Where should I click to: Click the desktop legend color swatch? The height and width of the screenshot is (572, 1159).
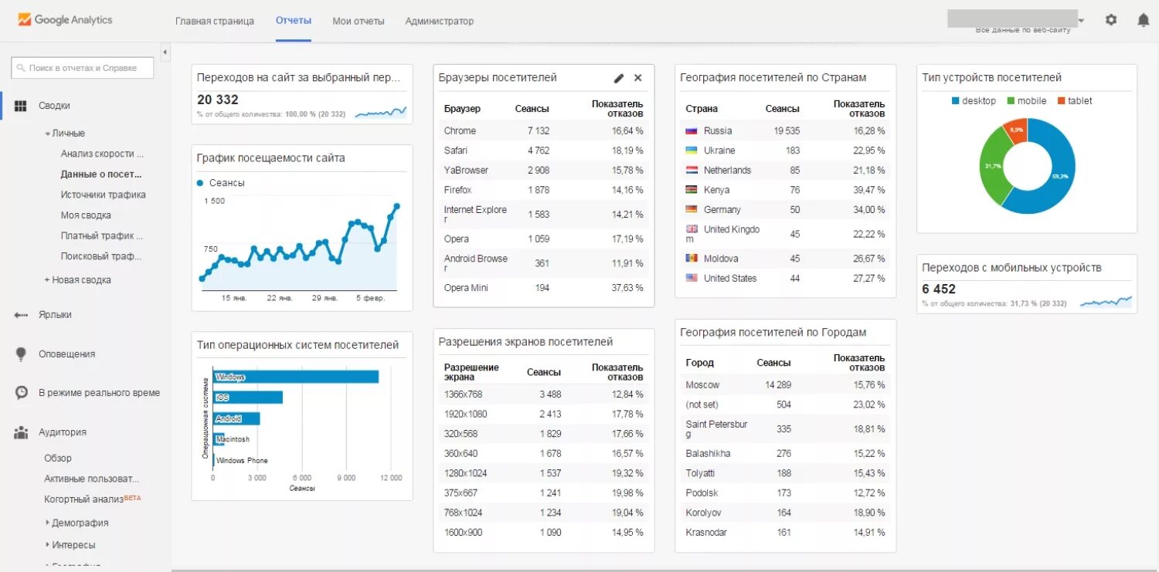click(x=956, y=101)
